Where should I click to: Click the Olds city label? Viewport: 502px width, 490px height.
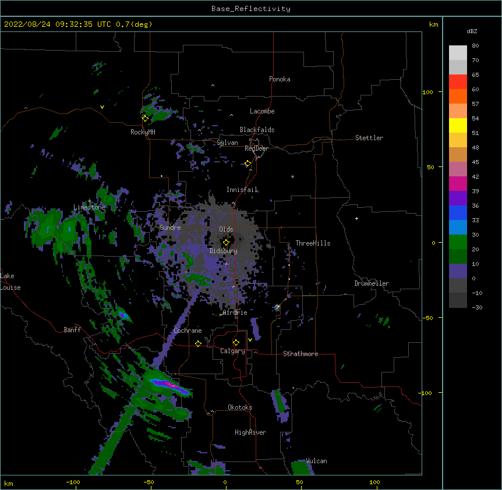(226, 229)
